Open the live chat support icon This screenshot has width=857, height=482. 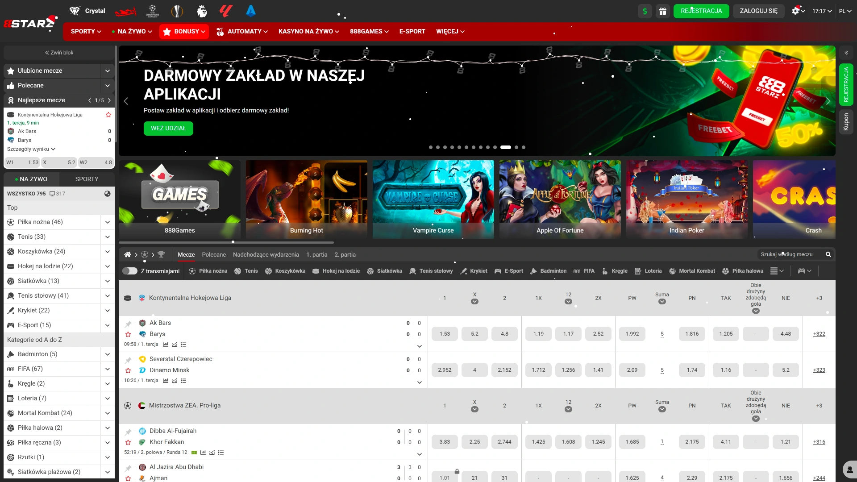[x=850, y=470]
